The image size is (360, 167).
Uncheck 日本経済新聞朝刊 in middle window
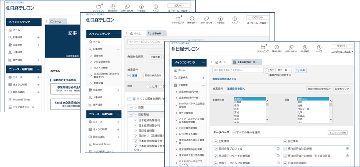[136, 121]
